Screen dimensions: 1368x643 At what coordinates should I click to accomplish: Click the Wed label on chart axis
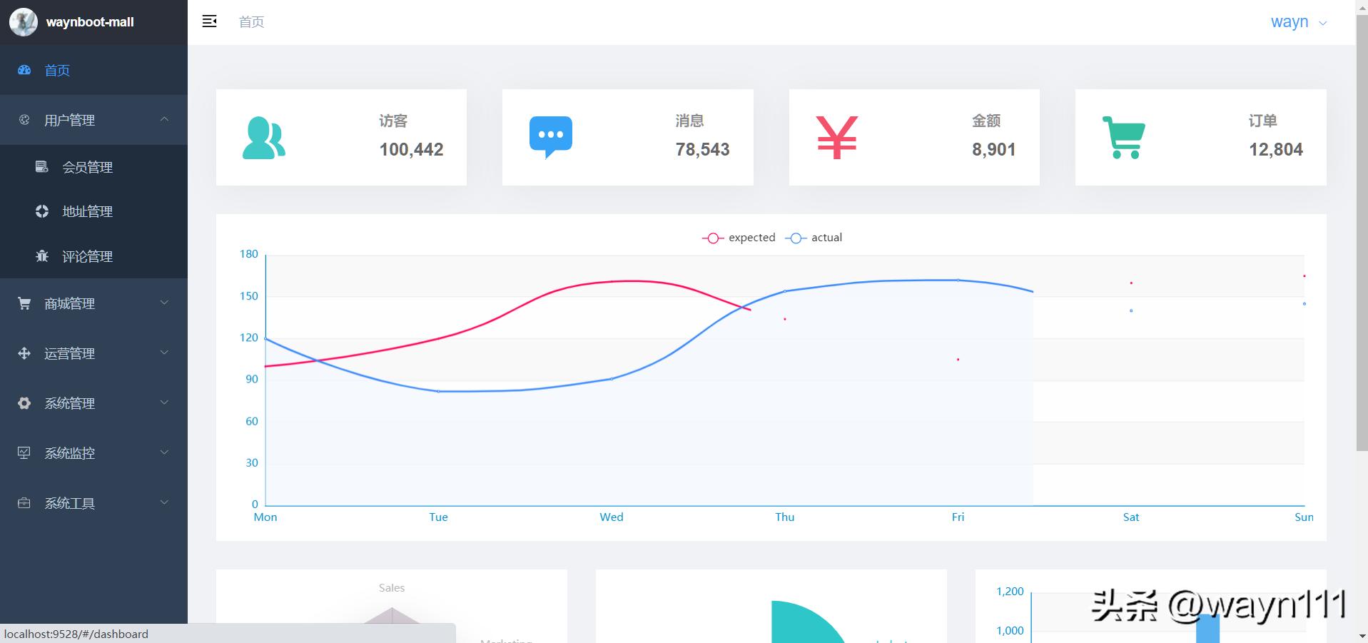point(612,517)
